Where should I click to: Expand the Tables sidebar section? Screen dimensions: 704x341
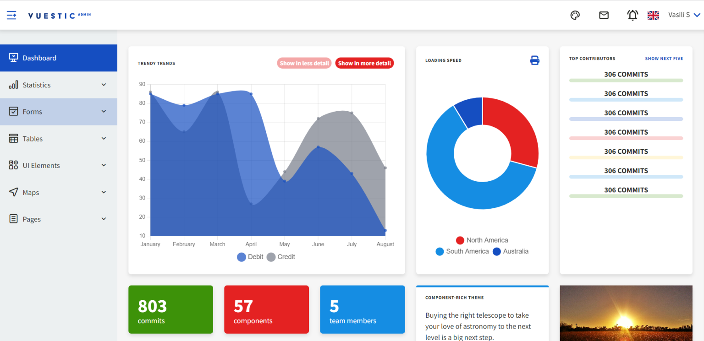(59, 139)
